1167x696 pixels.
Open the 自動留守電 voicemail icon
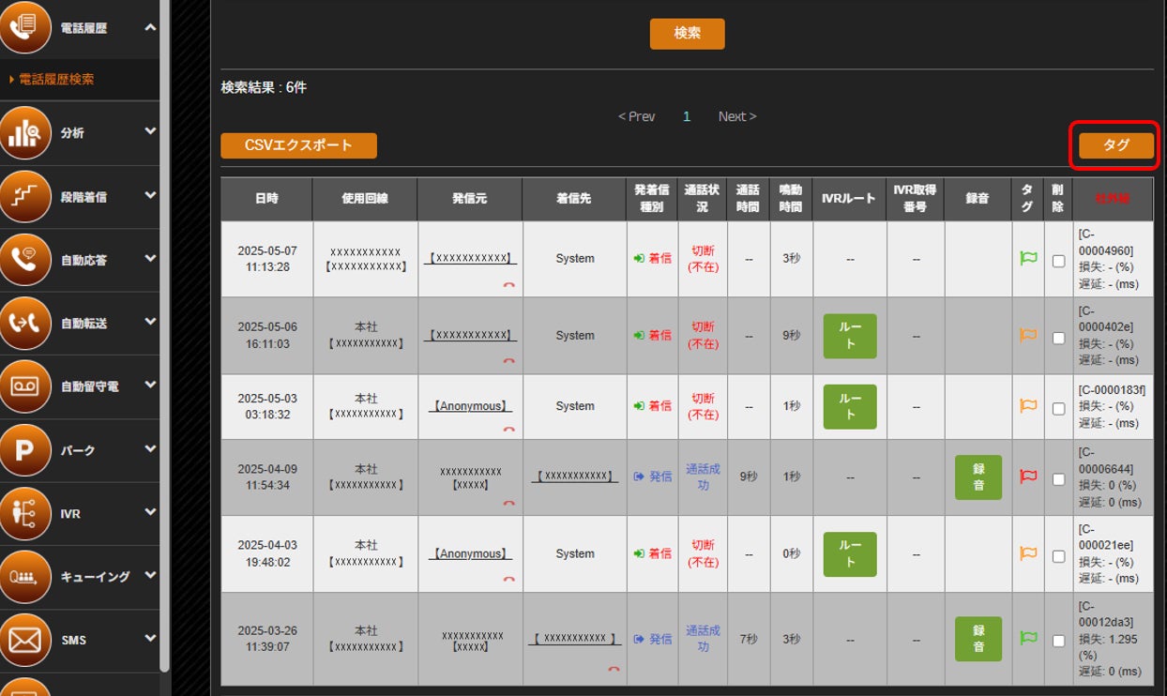tap(25, 386)
